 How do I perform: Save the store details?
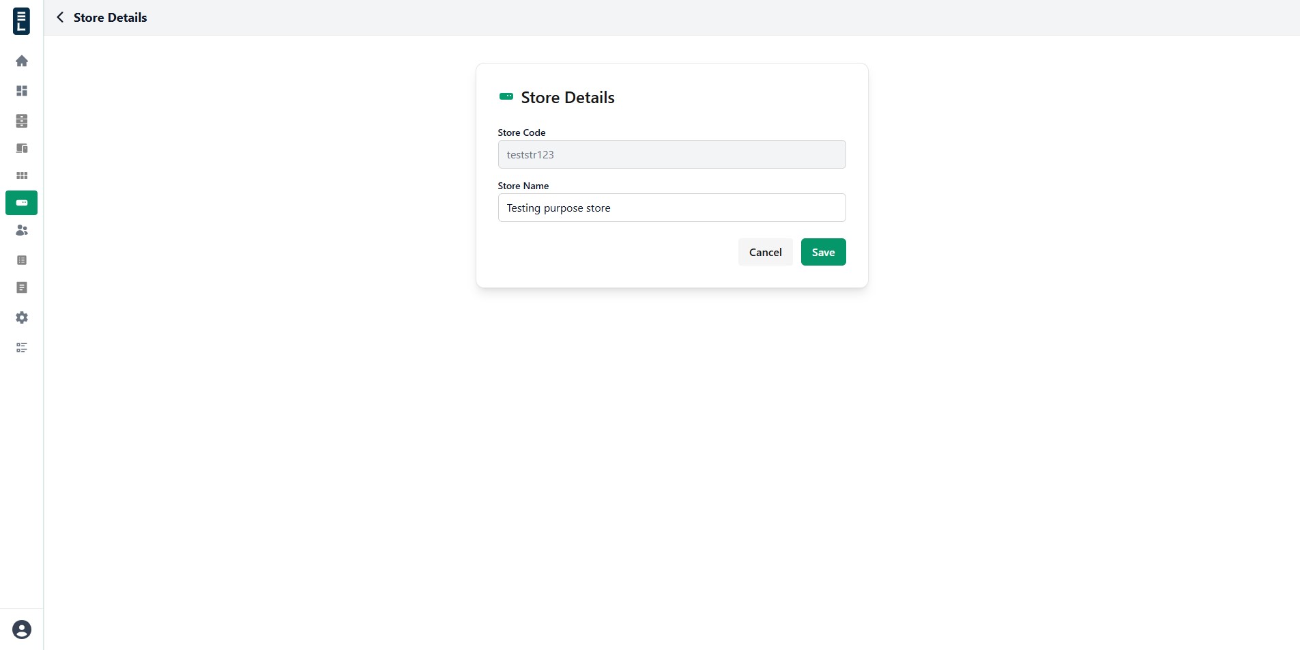(823, 252)
